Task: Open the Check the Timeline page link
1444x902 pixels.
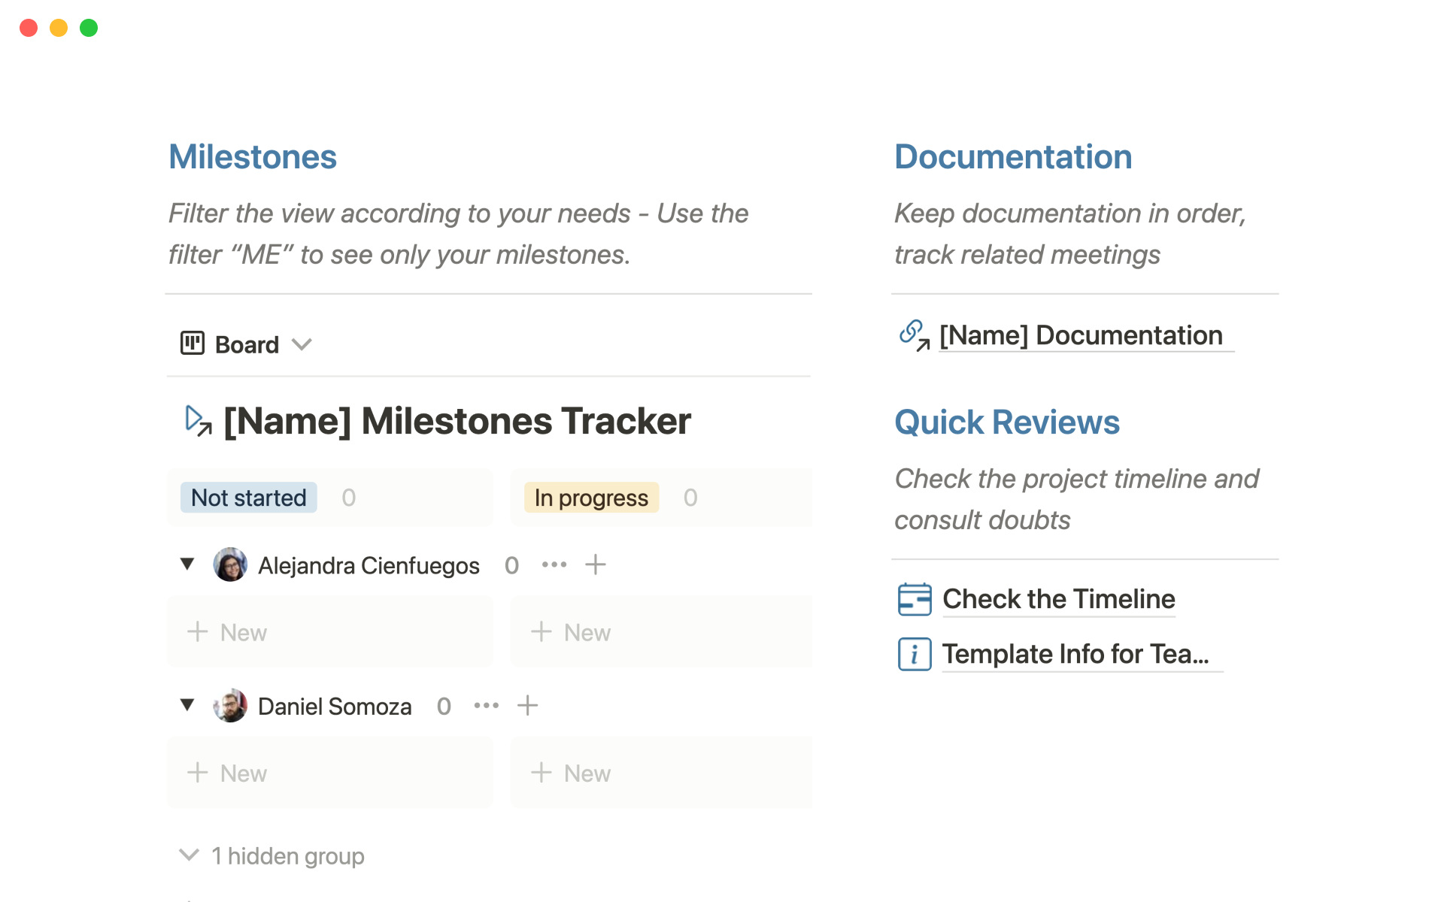Action: pos(1058,599)
